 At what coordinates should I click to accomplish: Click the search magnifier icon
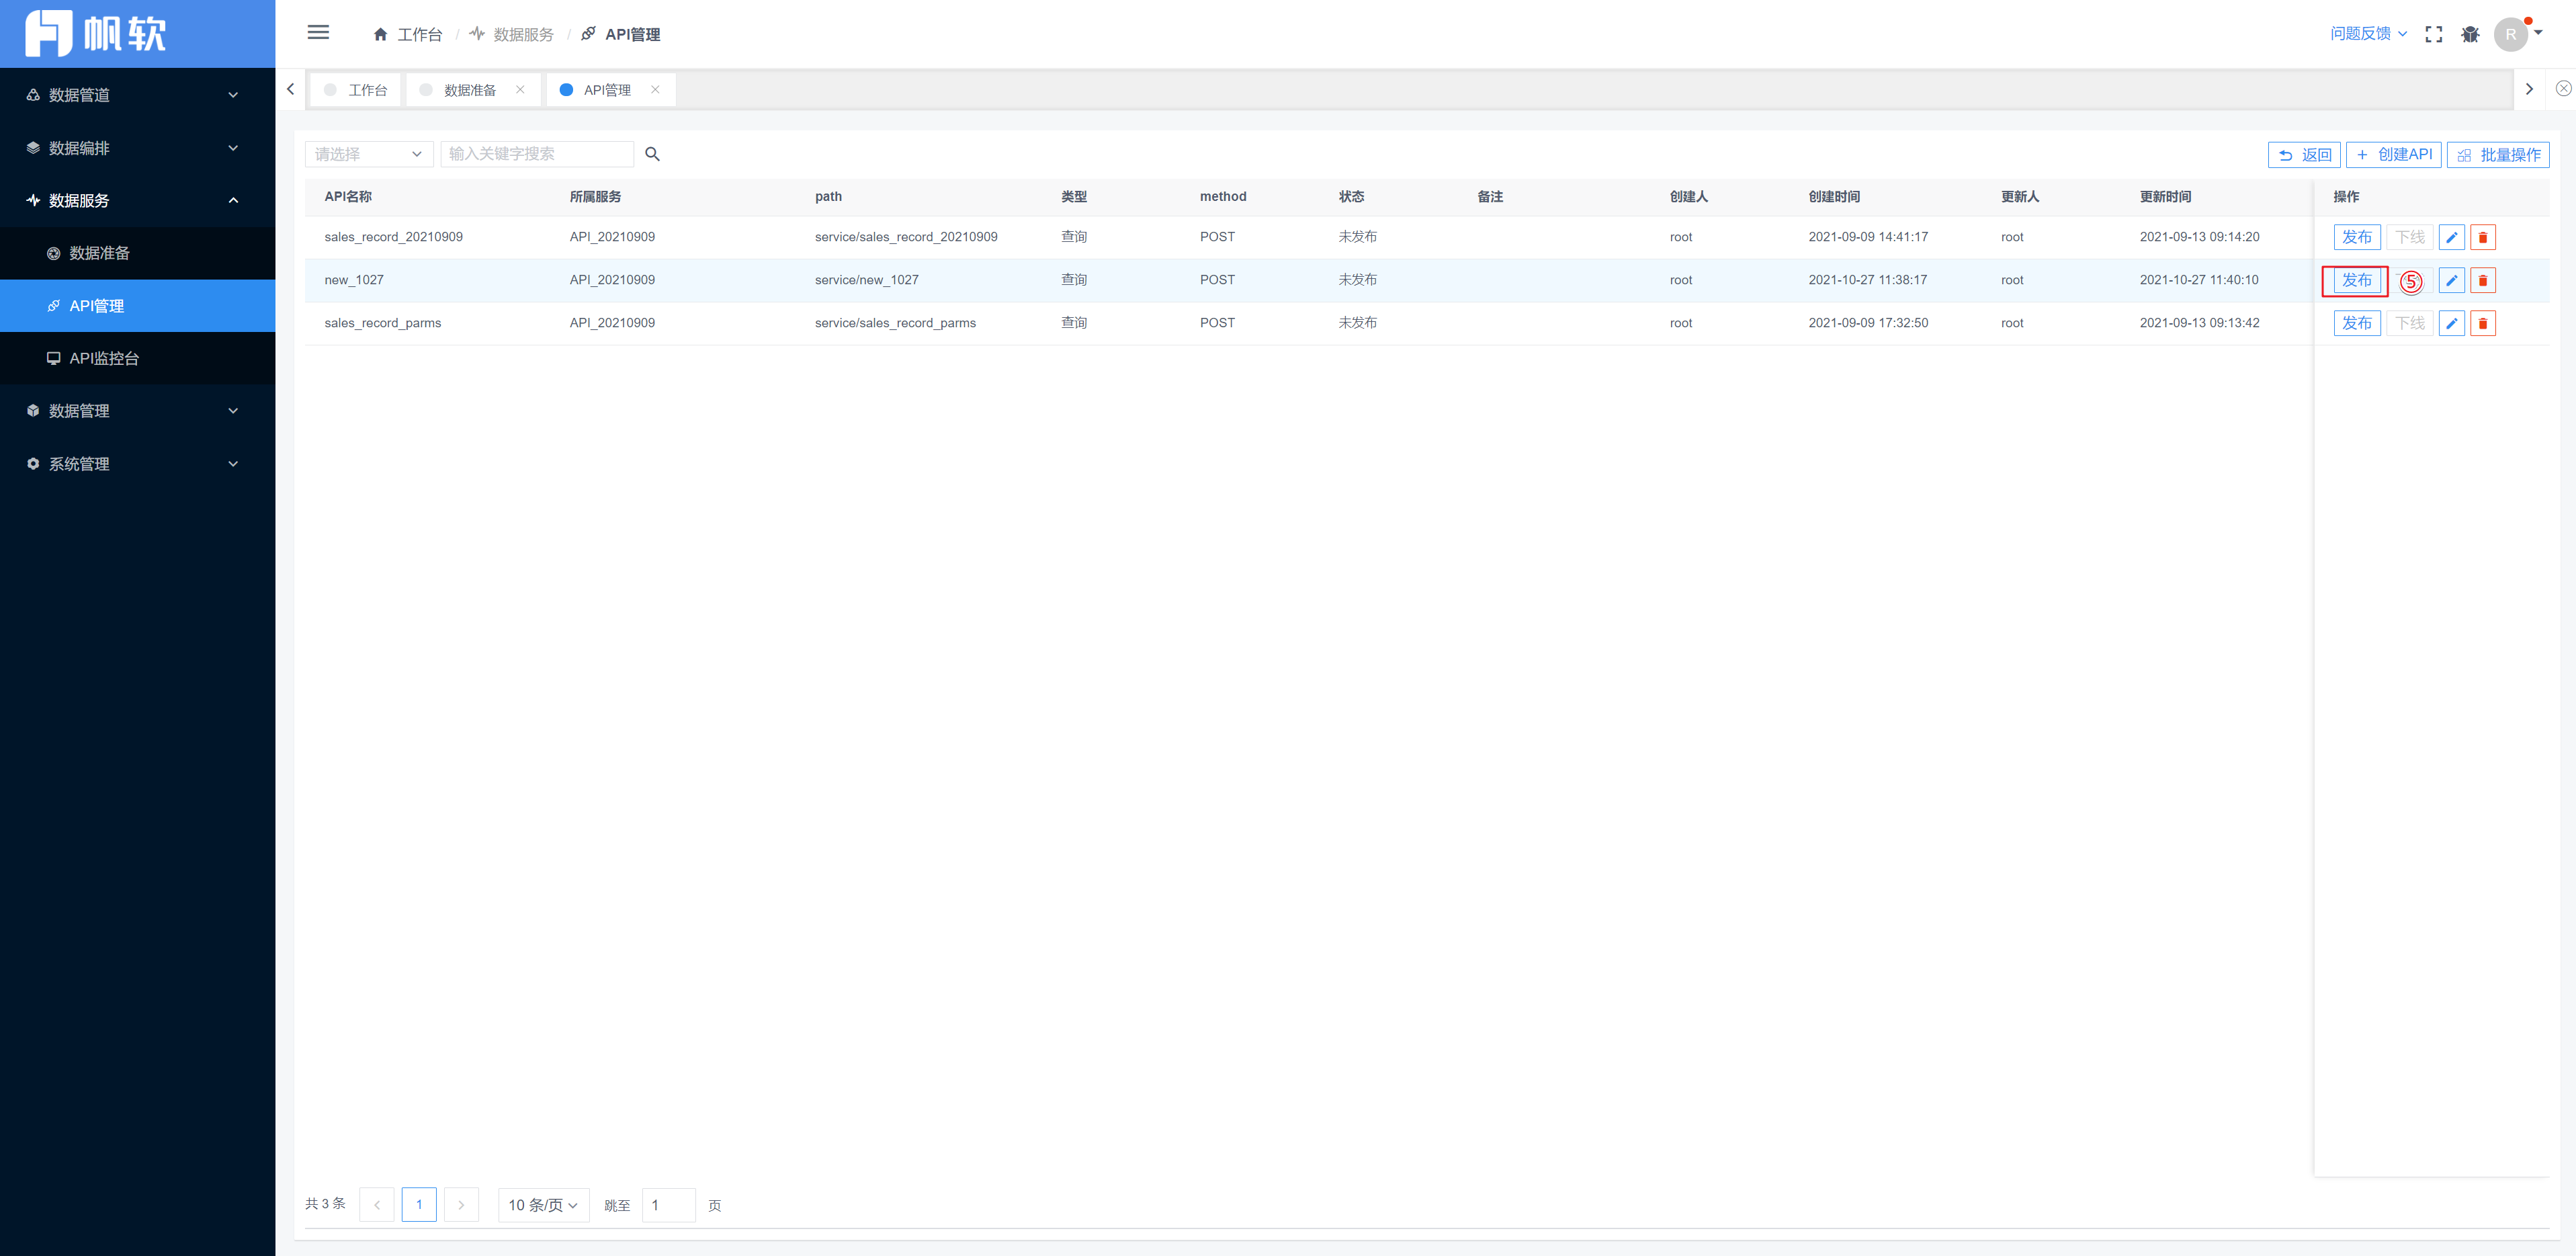click(652, 154)
